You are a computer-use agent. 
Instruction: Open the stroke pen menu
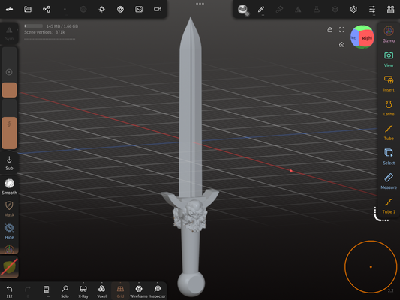point(260,10)
